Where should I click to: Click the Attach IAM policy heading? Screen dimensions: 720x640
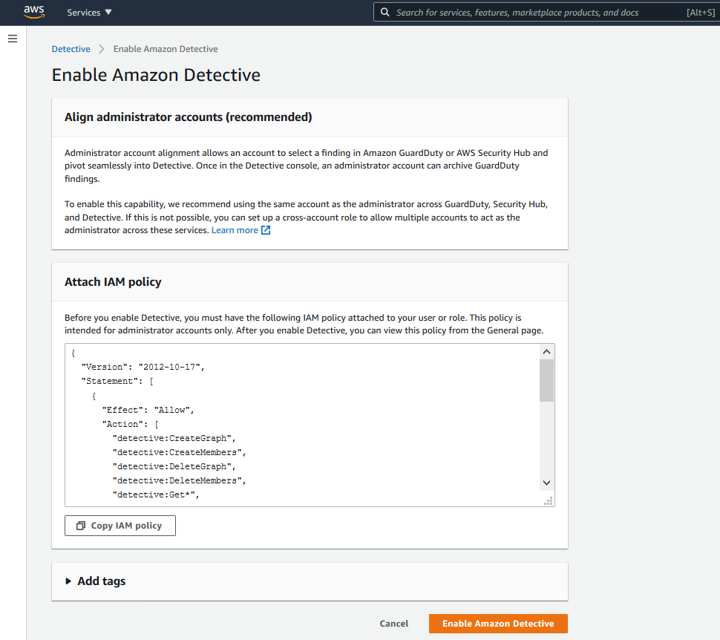(113, 281)
